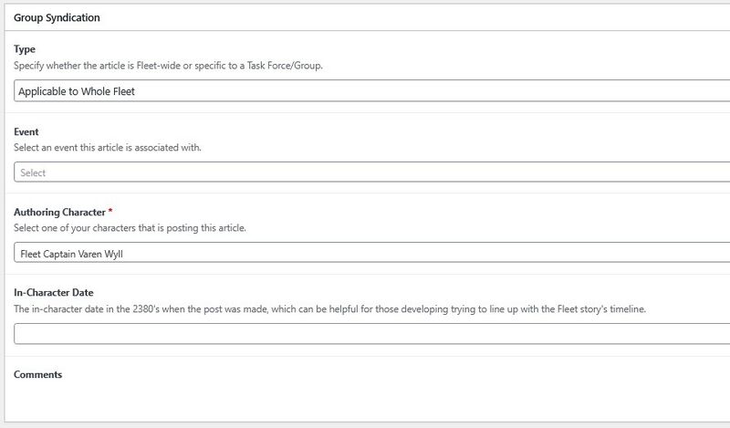Image resolution: width=730 pixels, height=428 pixels.
Task: Click the Type field label
Action: pyautogui.click(x=25, y=49)
